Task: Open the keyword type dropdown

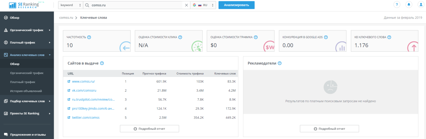Action: pyautogui.click(x=71, y=5)
